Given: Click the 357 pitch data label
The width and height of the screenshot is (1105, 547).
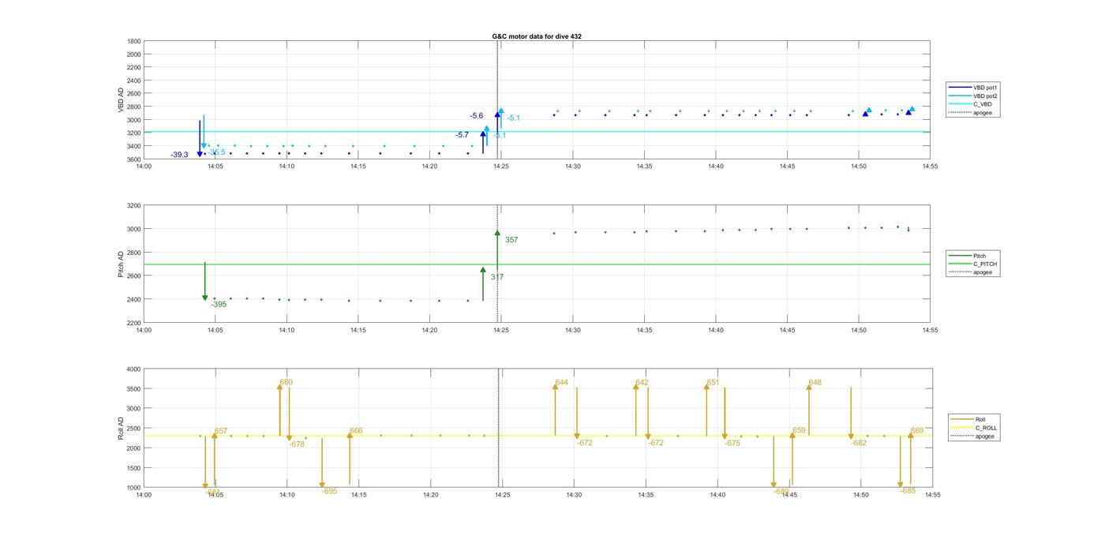Looking at the screenshot, I should (x=511, y=240).
